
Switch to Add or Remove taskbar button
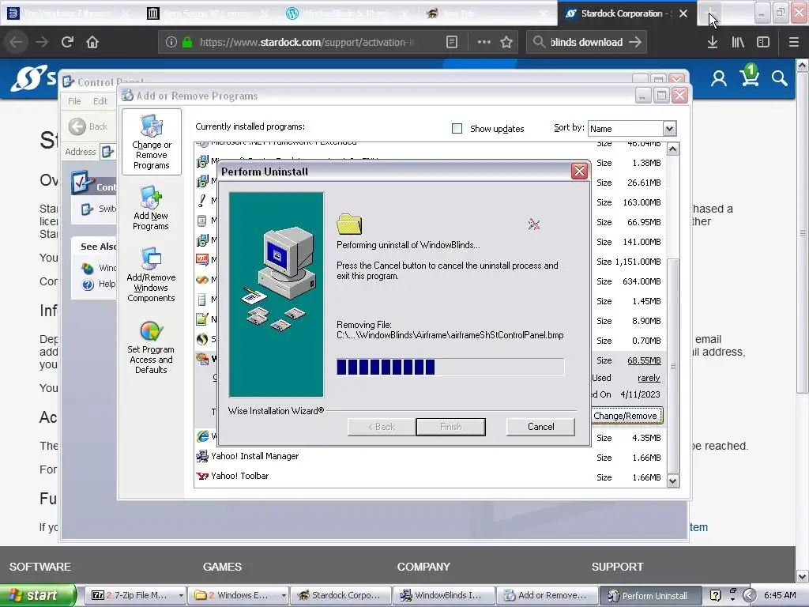click(x=547, y=595)
